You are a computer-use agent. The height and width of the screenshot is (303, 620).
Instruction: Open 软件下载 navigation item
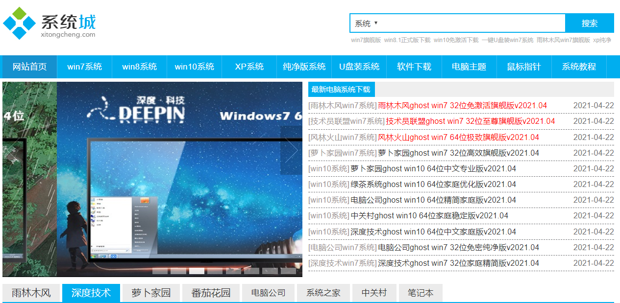(414, 67)
